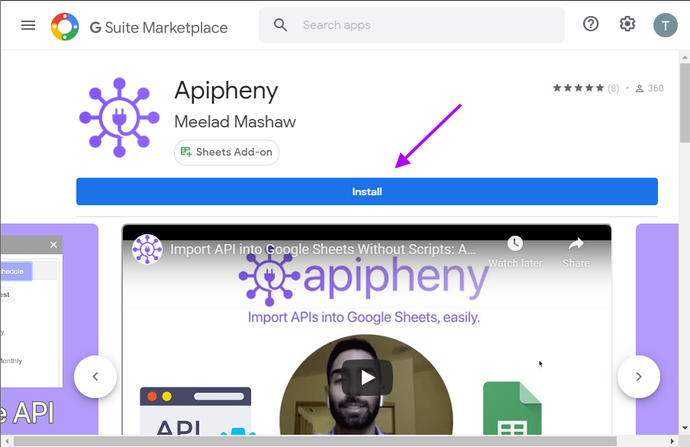Click the green Google Sheets icon in video

[512, 408]
